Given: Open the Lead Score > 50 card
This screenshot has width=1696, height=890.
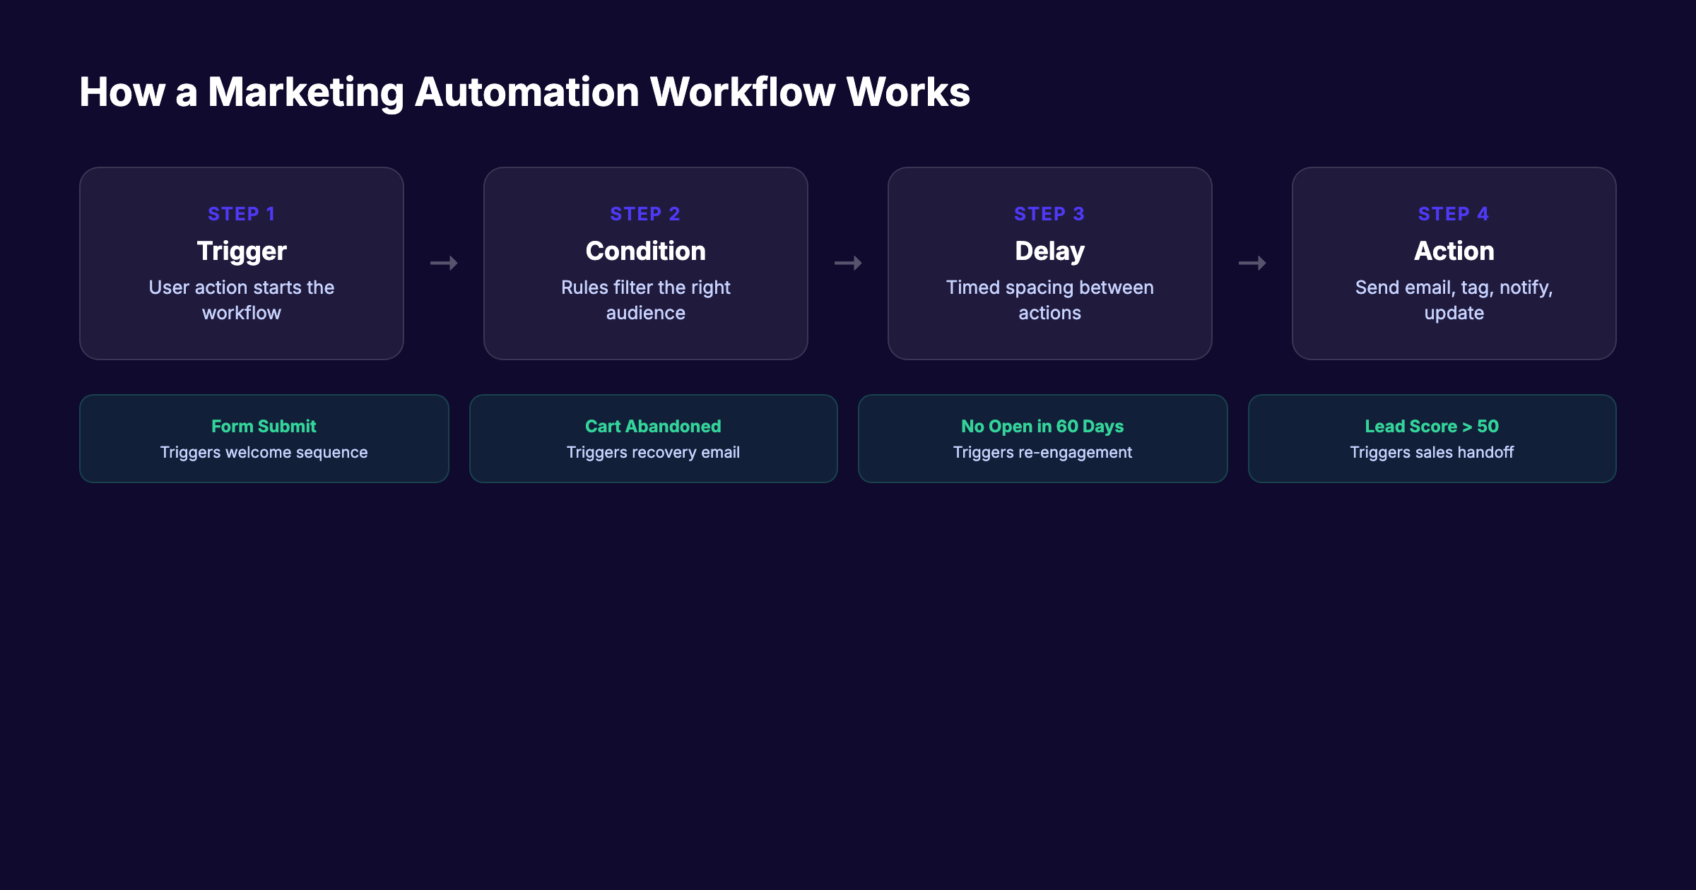Looking at the screenshot, I should click(x=1432, y=438).
